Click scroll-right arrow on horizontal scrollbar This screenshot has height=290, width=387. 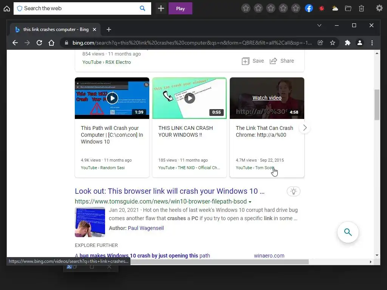370,262
